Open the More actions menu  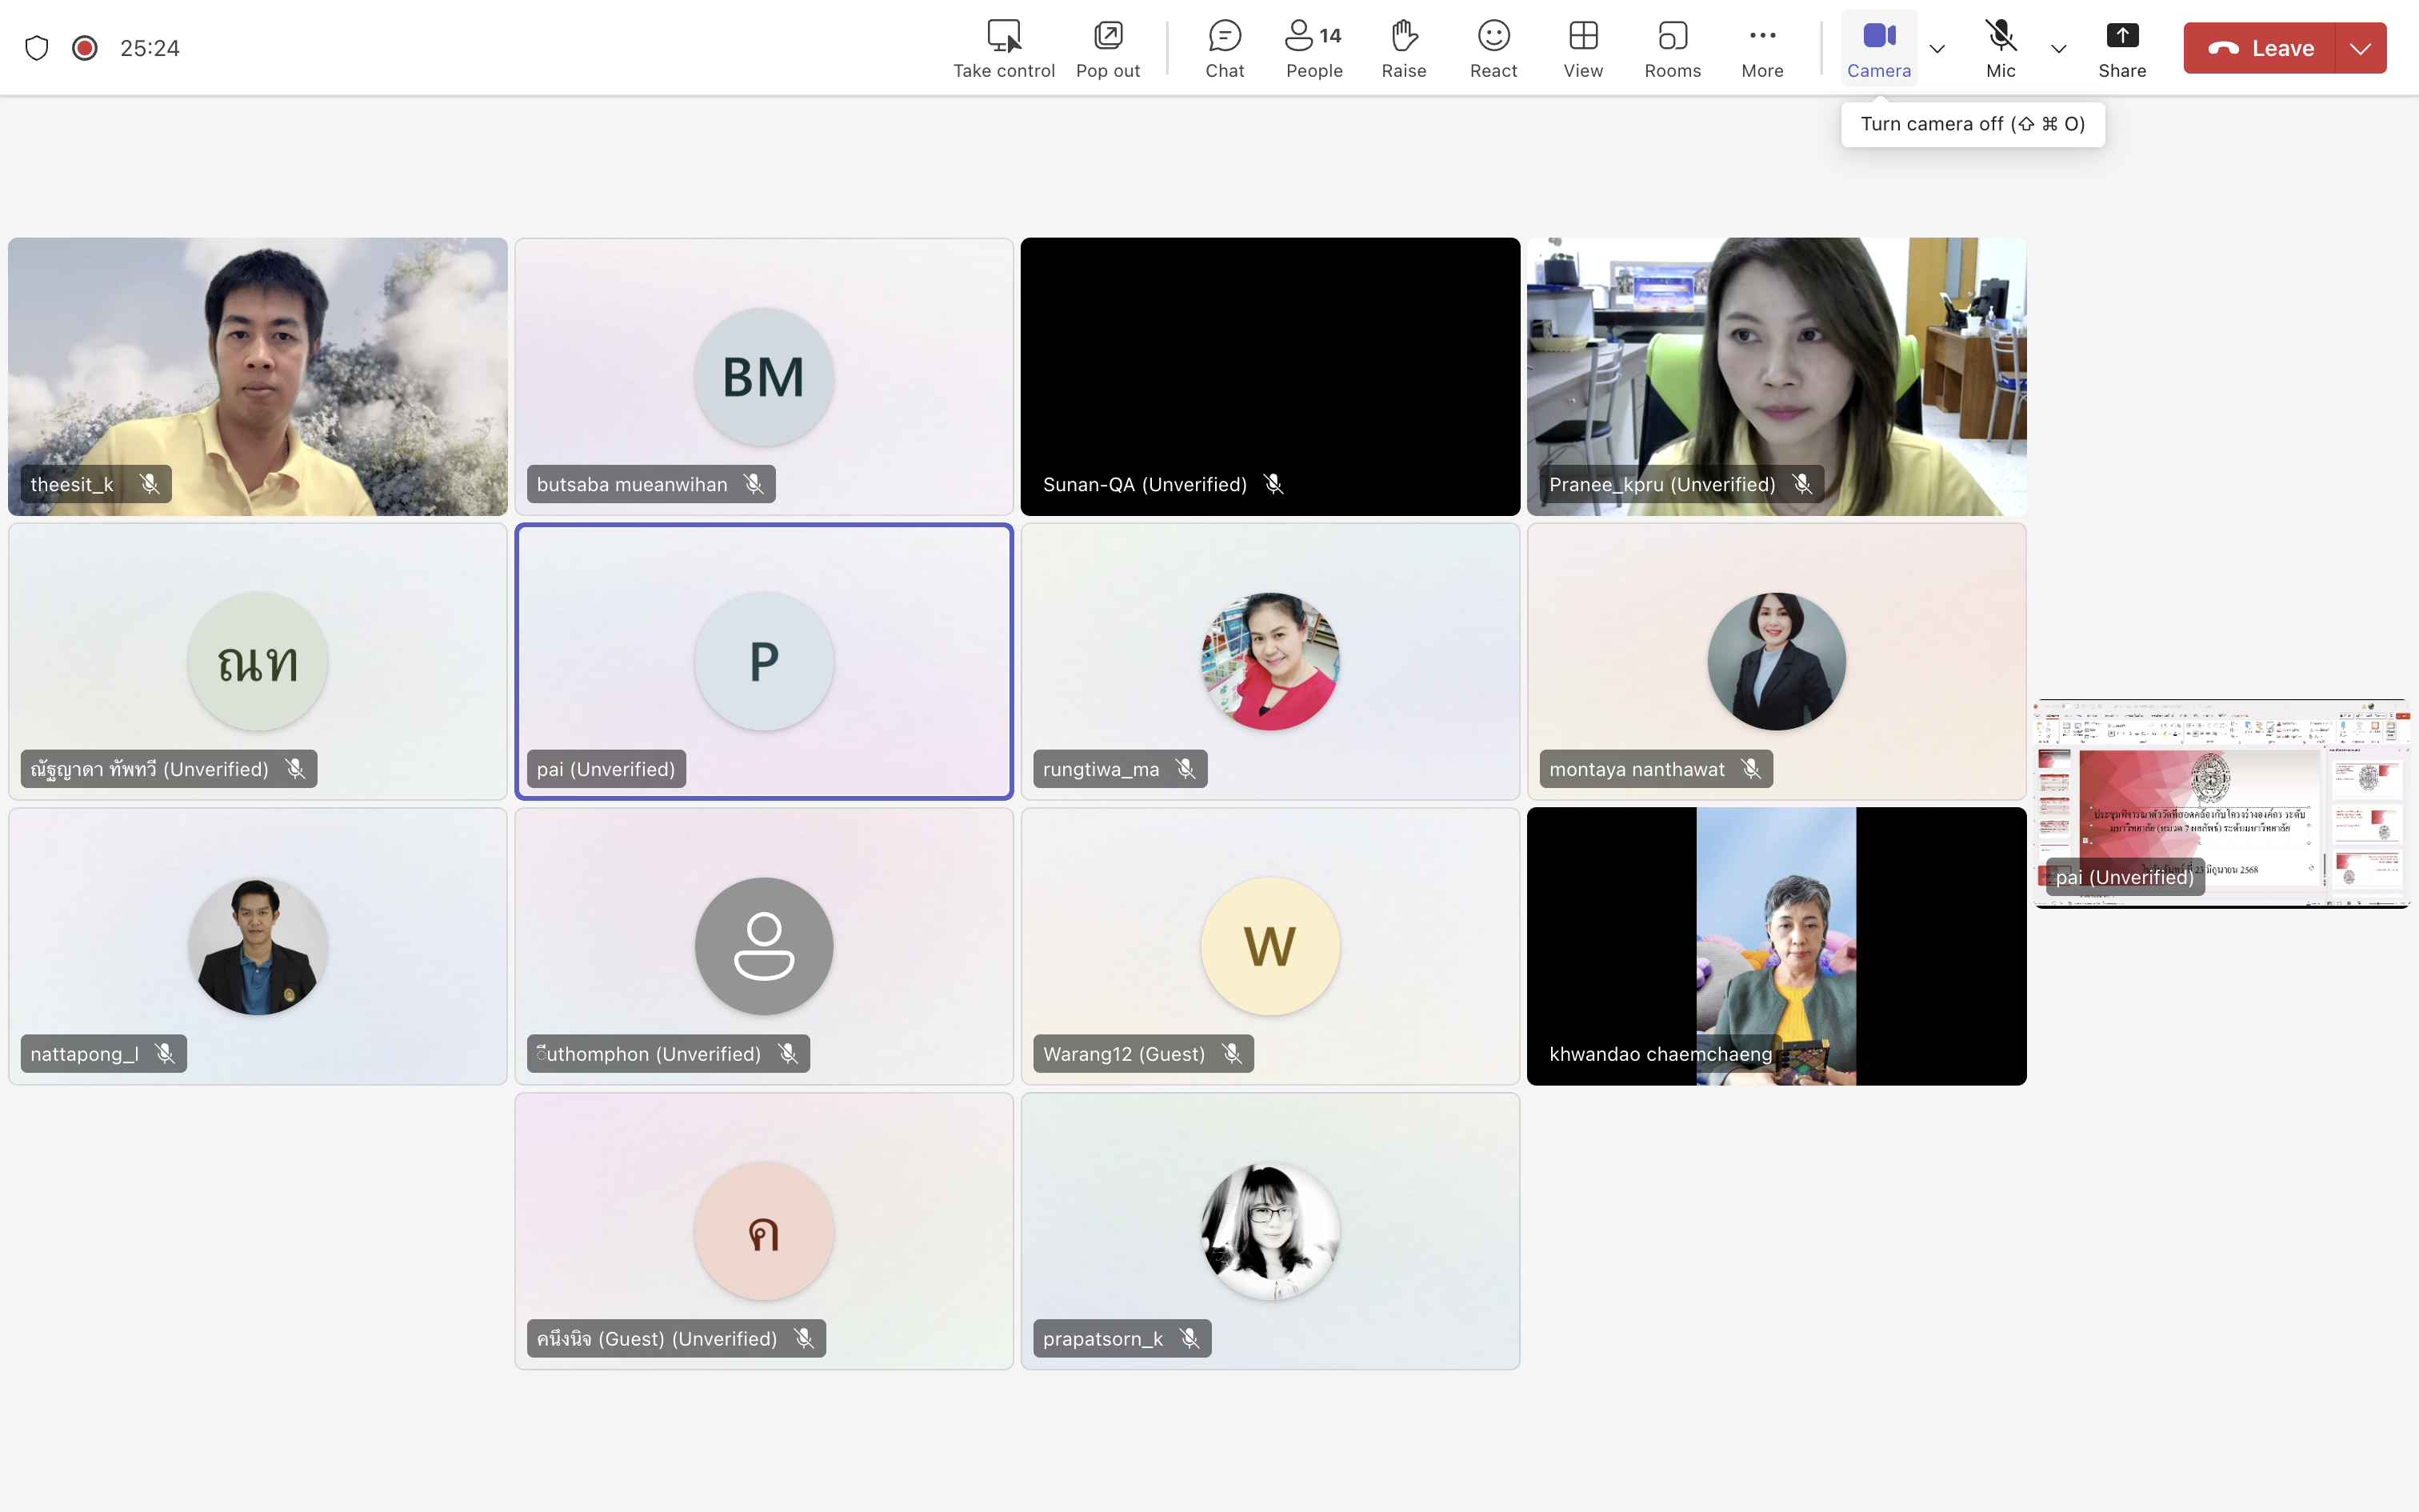[x=1762, y=48]
